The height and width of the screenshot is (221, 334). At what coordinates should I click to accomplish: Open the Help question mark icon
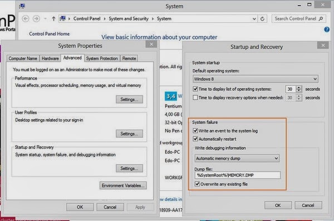(x=327, y=30)
